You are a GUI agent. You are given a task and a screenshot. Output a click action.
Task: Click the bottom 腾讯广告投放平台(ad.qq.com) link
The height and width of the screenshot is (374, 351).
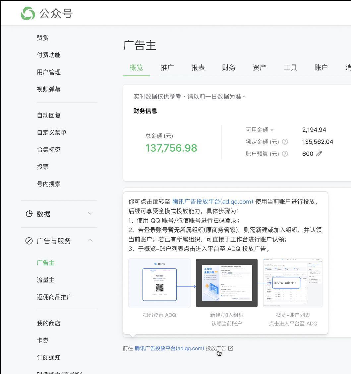click(x=169, y=348)
